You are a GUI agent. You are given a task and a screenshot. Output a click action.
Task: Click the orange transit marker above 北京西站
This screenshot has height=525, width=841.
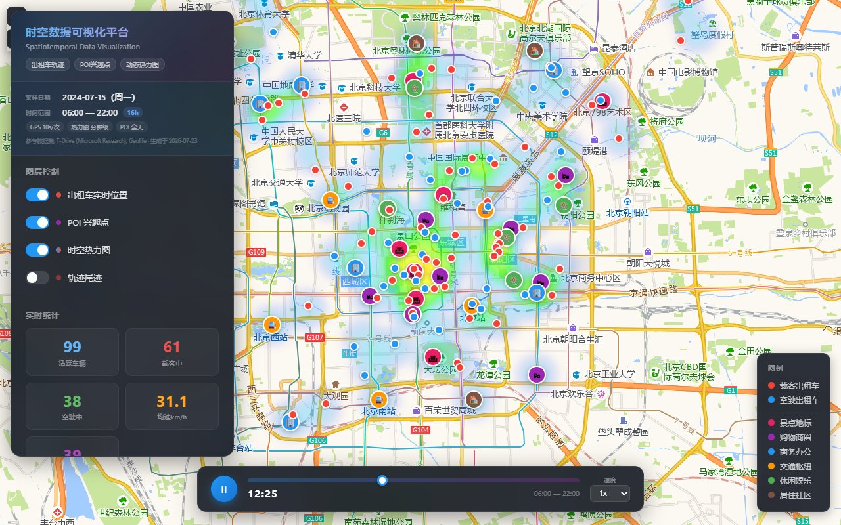pos(272,324)
